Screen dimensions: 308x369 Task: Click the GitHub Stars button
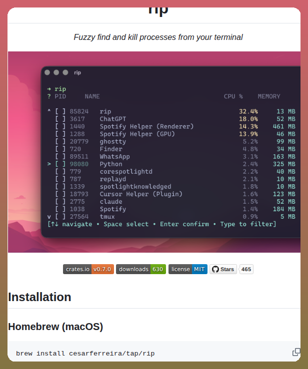[223, 269]
